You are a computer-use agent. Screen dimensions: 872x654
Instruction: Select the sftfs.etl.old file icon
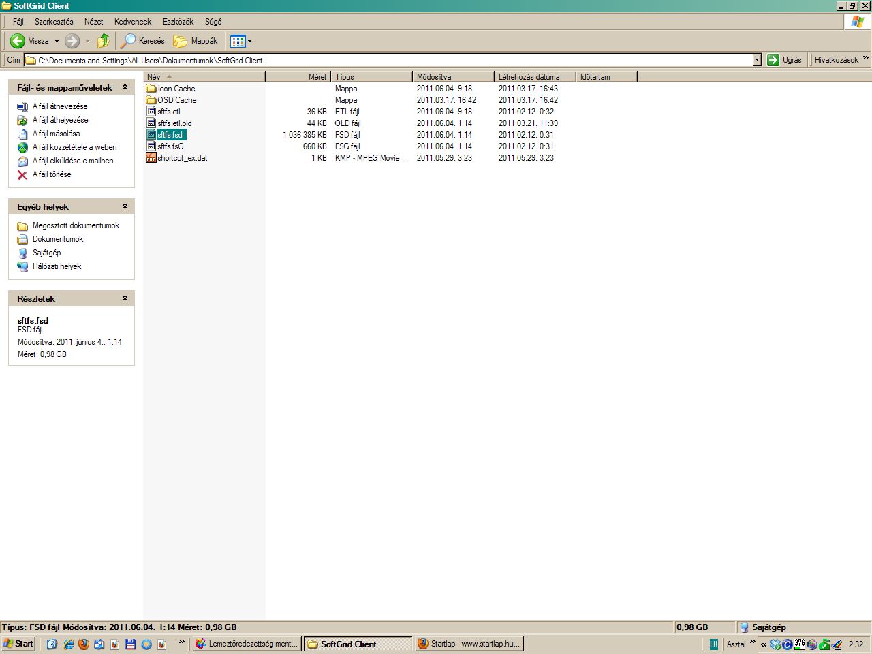click(x=151, y=123)
